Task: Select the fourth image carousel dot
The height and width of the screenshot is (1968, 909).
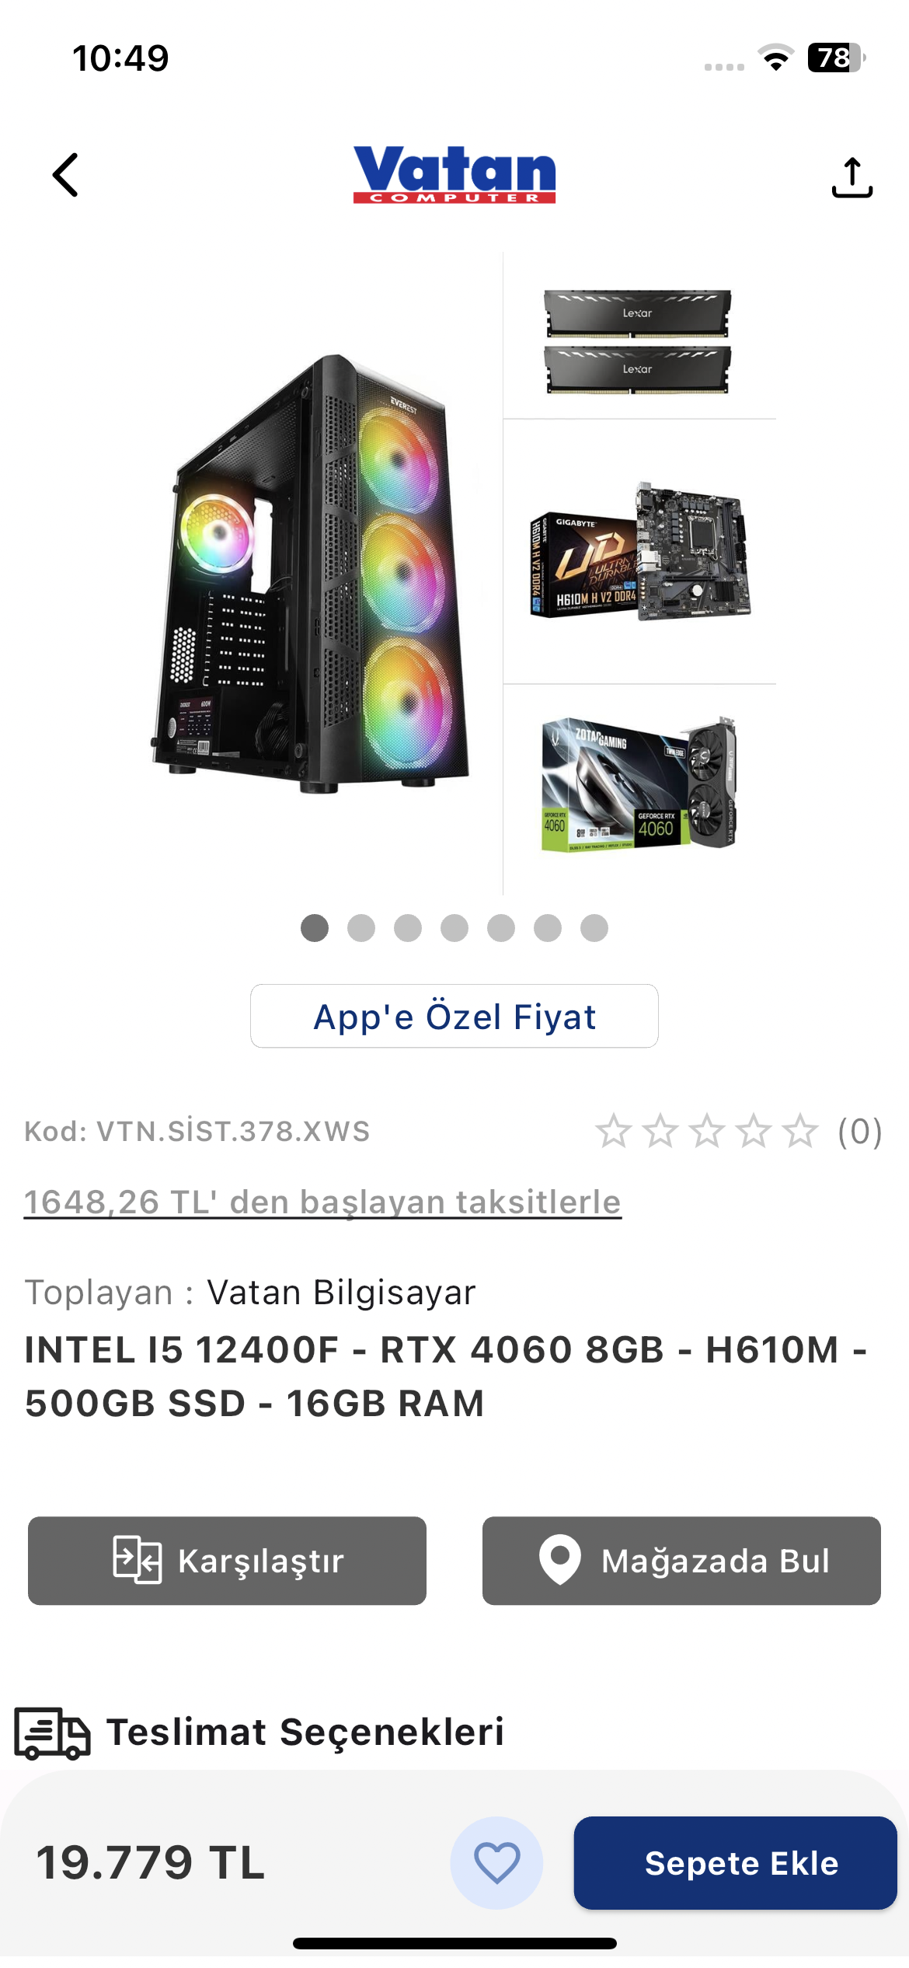Action: pos(454,928)
